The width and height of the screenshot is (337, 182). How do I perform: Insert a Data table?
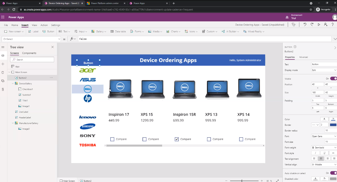[x=118, y=31]
